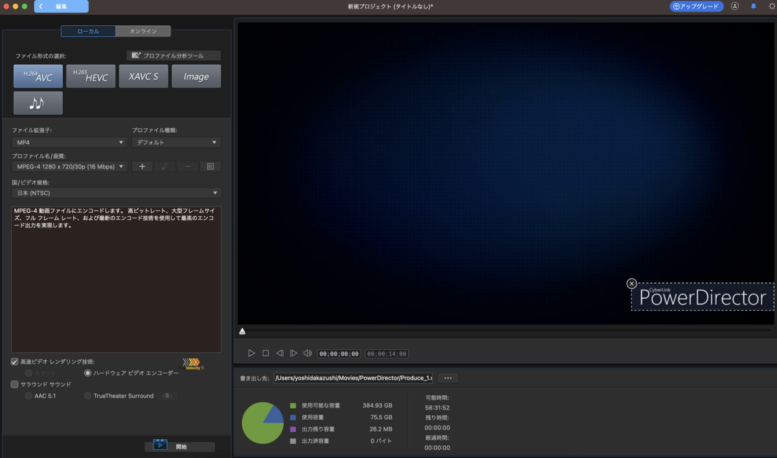Viewport: 777px width, 458px height.
Task: Show profile details list icon
Action: (x=210, y=166)
